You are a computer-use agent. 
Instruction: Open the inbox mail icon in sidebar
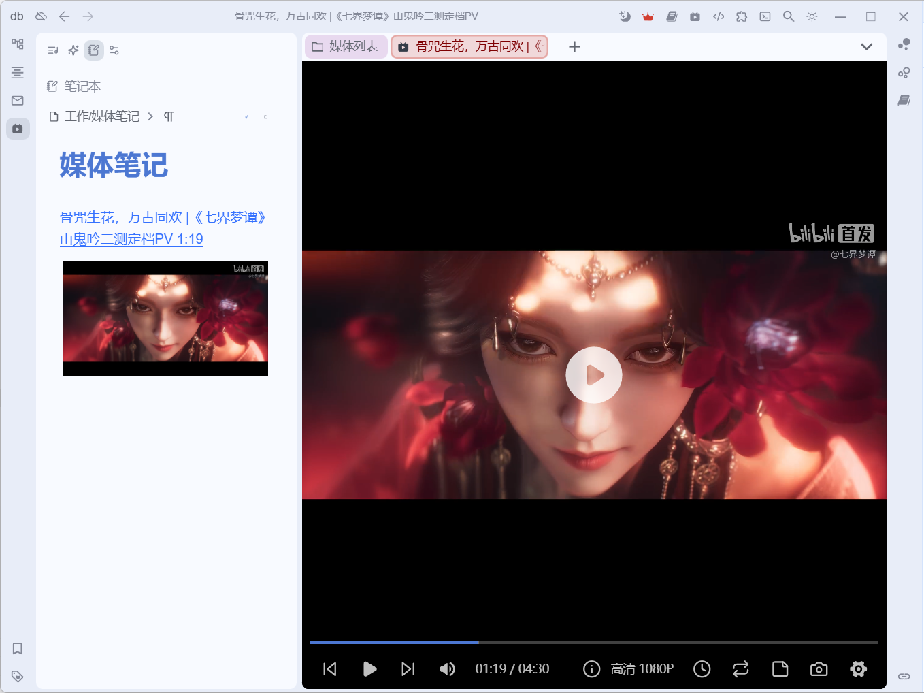pyautogui.click(x=18, y=100)
